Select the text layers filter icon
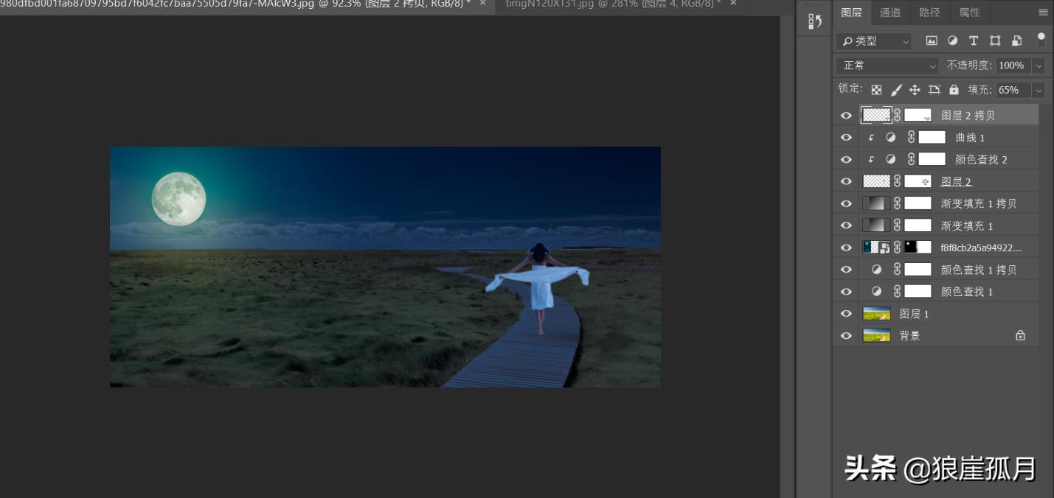This screenshot has height=498, width=1054. coord(974,41)
